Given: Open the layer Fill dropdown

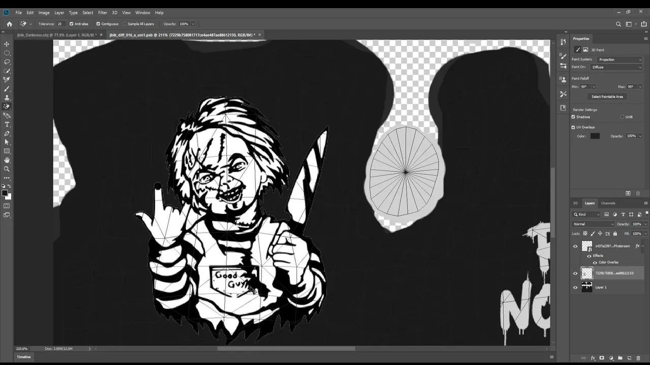Looking at the screenshot, I should pyautogui.click(x=645, y=234).
